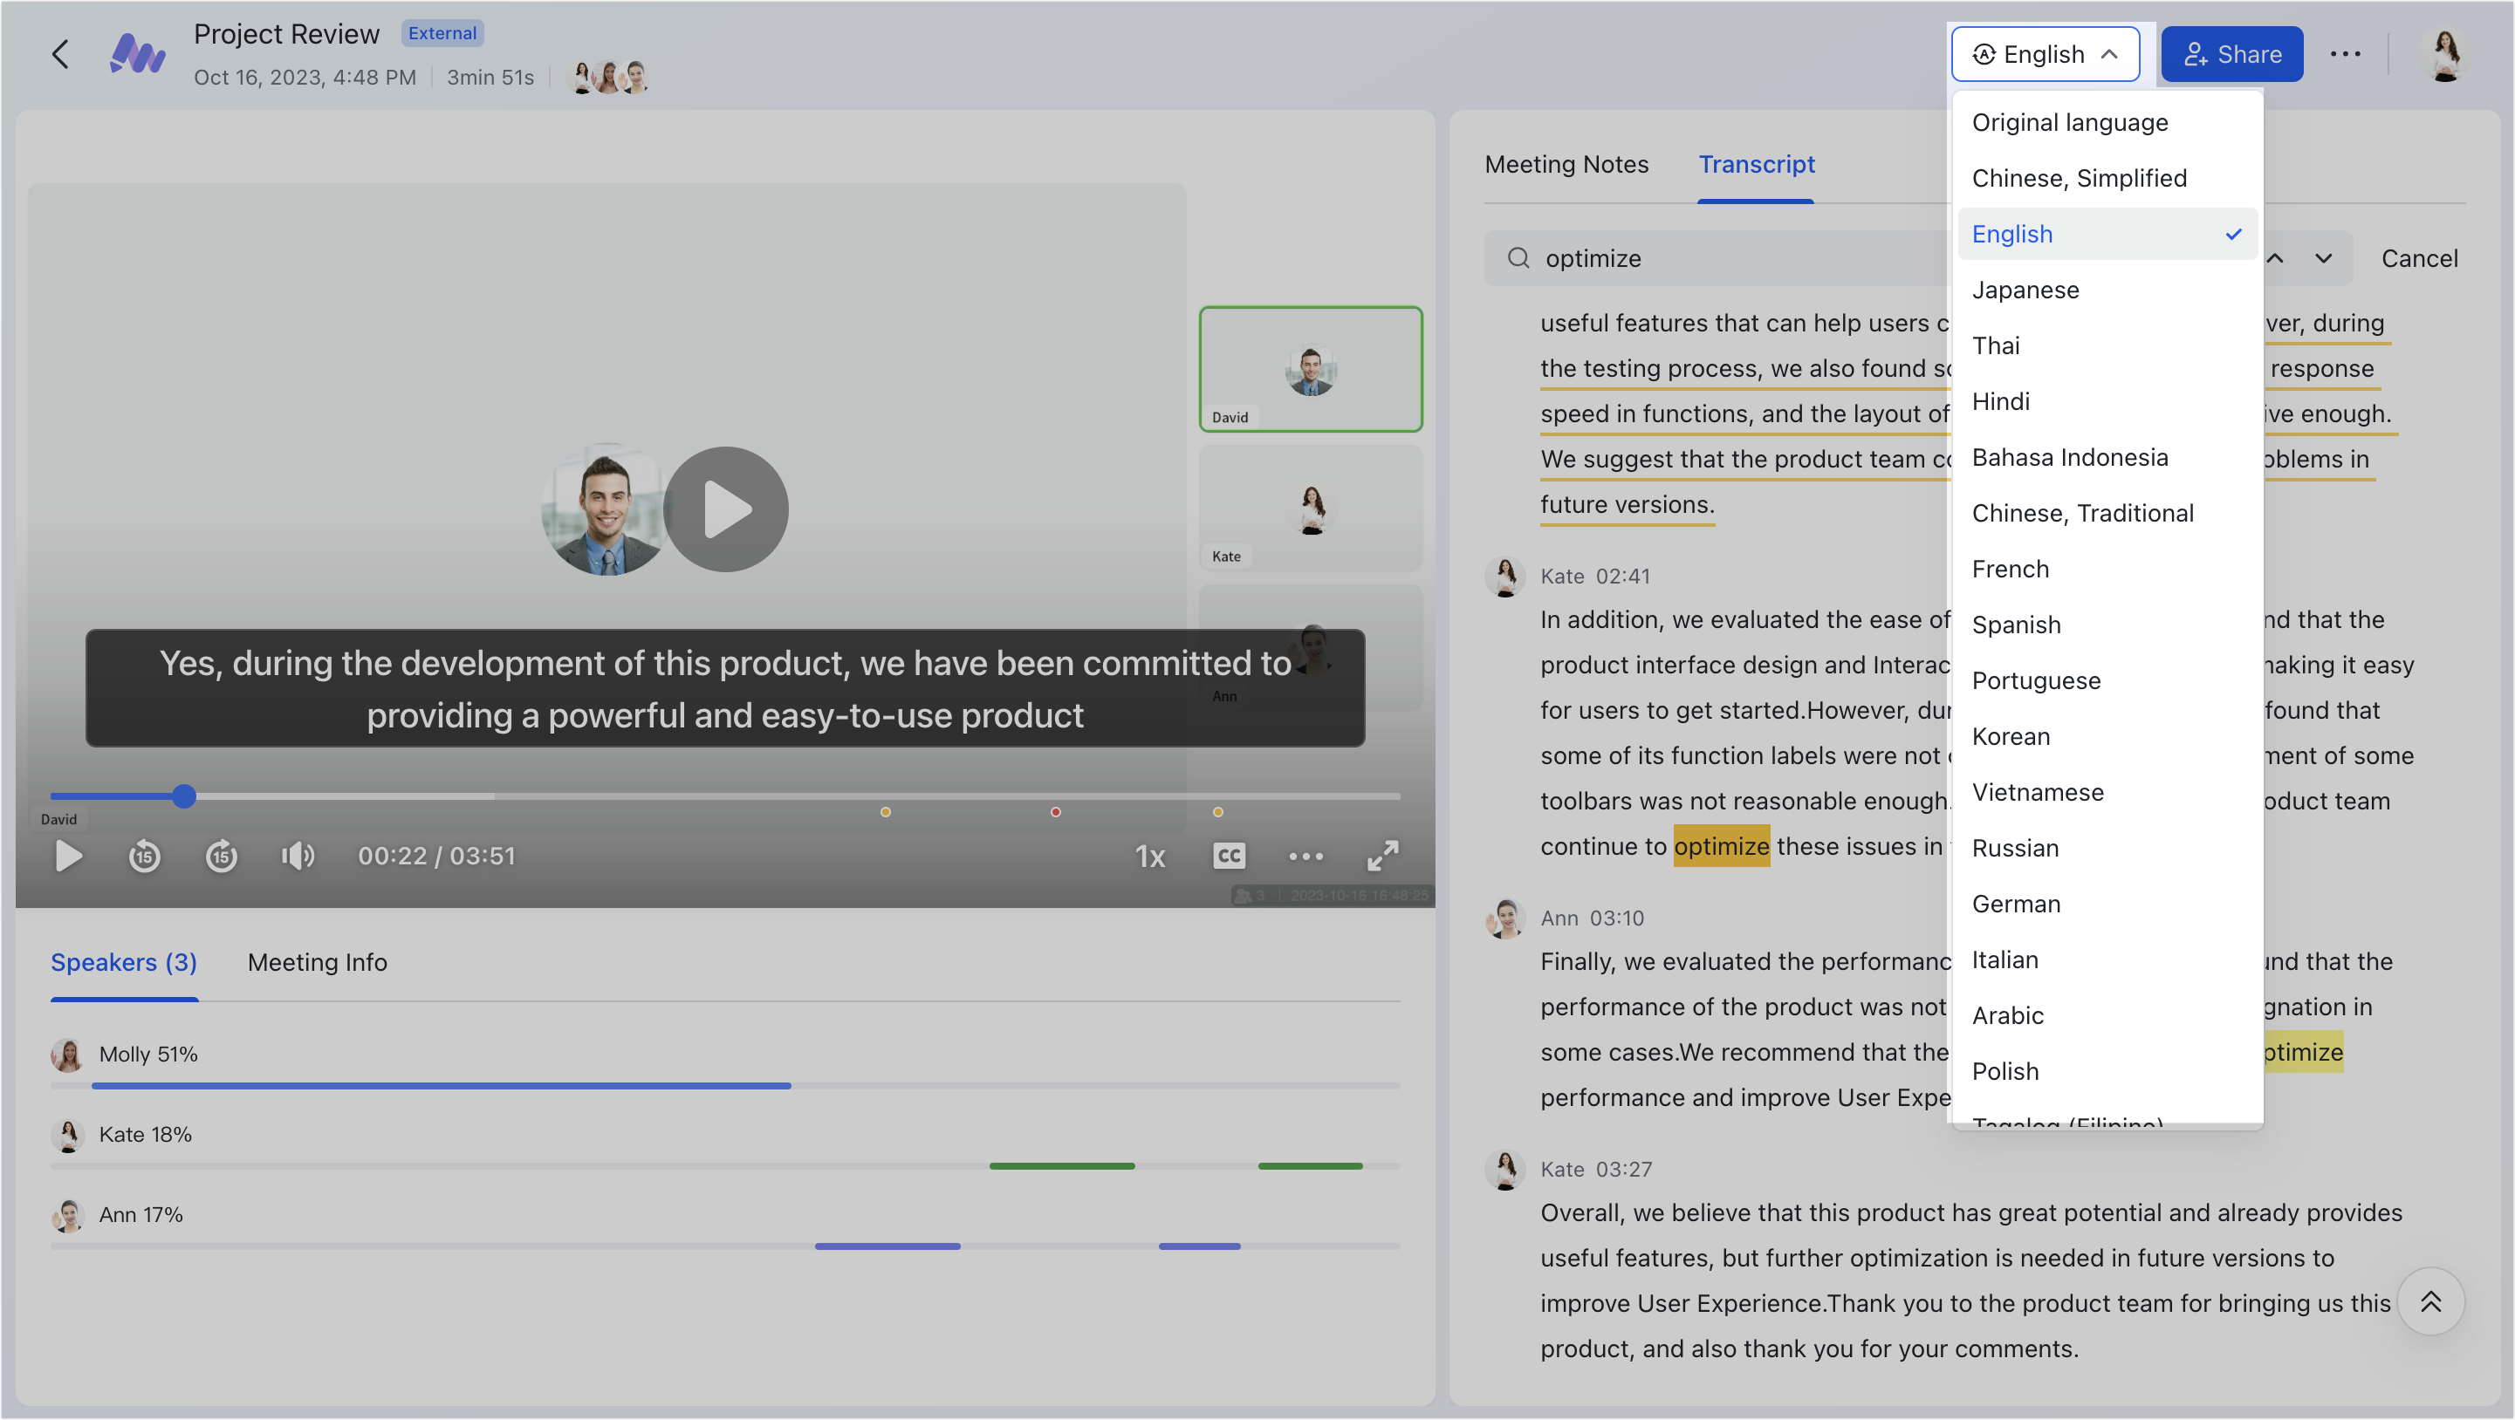Skip forward 15 seconds
The height and width of the screenshot is (1420, 2515).
click(x=222, y=856)
